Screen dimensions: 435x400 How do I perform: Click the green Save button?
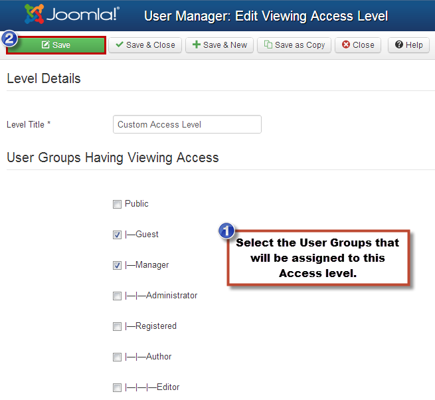click(x=56, y=45)
